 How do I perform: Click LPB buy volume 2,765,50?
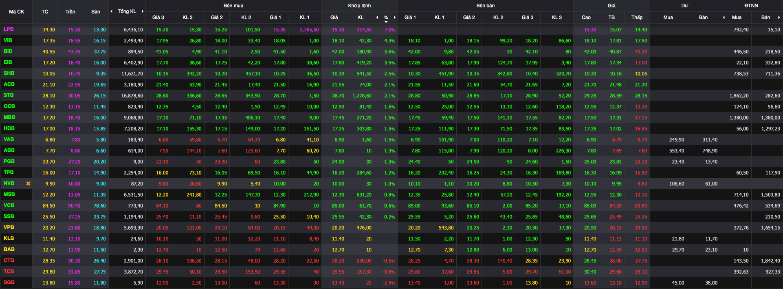(x=309, y=30)
